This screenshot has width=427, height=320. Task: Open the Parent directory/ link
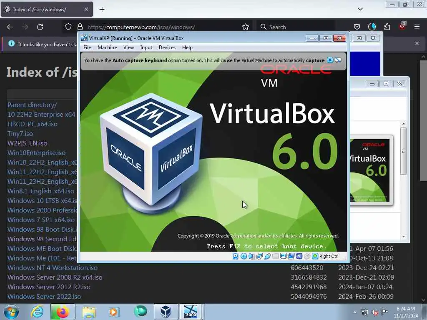[32, 105]
